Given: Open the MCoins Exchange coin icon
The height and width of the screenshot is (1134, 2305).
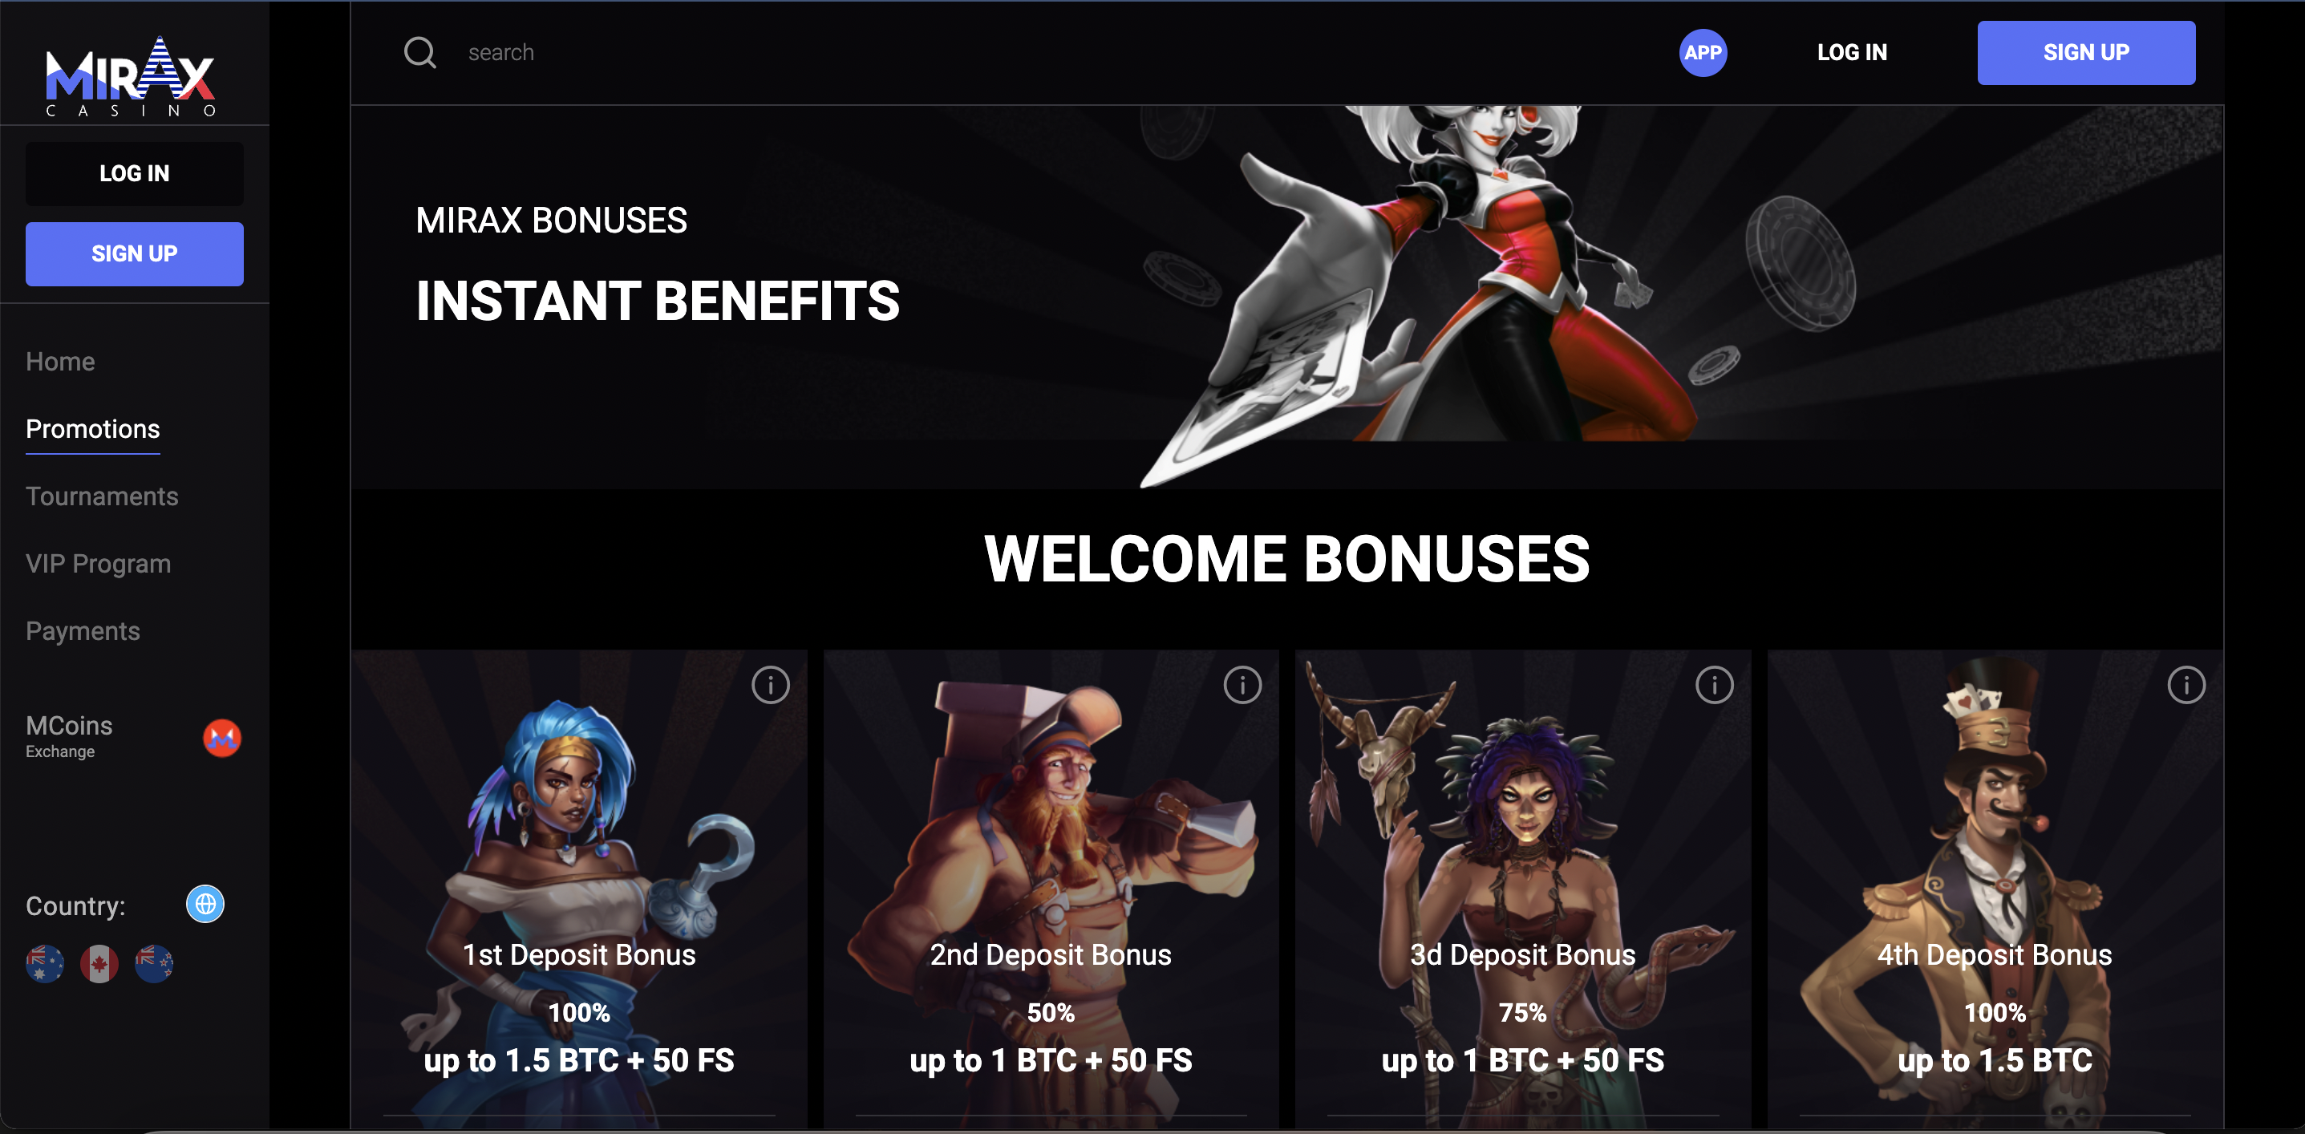Looking at the screenshot, I should pos(222,738).
